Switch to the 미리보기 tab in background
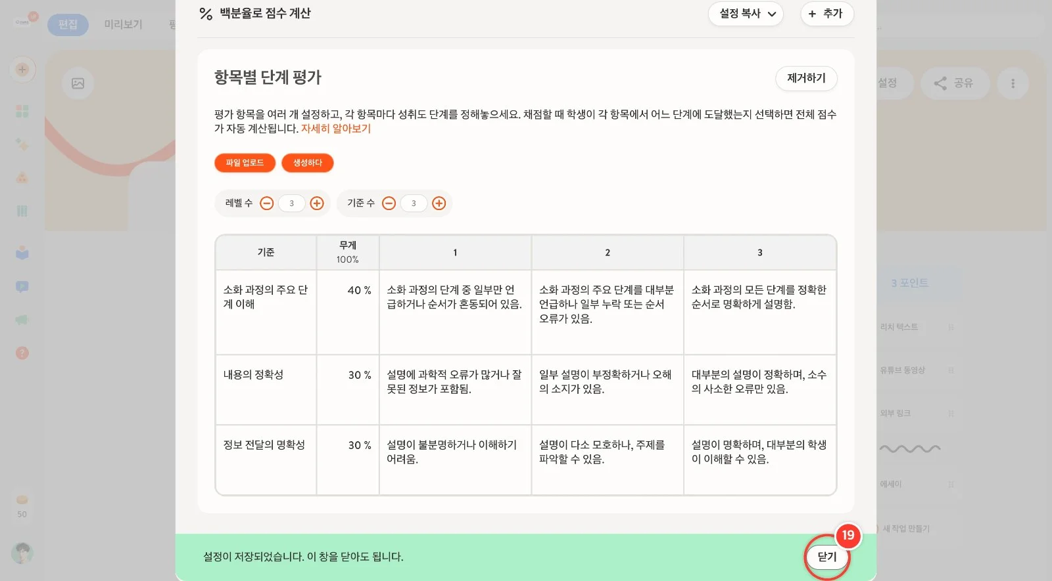The image size is (1052, 581). coord(124,24)
